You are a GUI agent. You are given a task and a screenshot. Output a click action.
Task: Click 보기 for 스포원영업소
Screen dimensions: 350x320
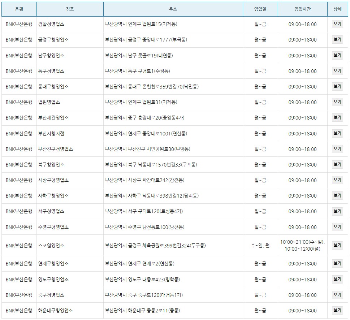[x=338, y=245]
